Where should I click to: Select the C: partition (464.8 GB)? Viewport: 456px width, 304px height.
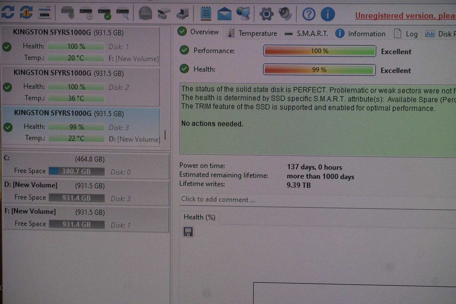click(x=86, y=165)
